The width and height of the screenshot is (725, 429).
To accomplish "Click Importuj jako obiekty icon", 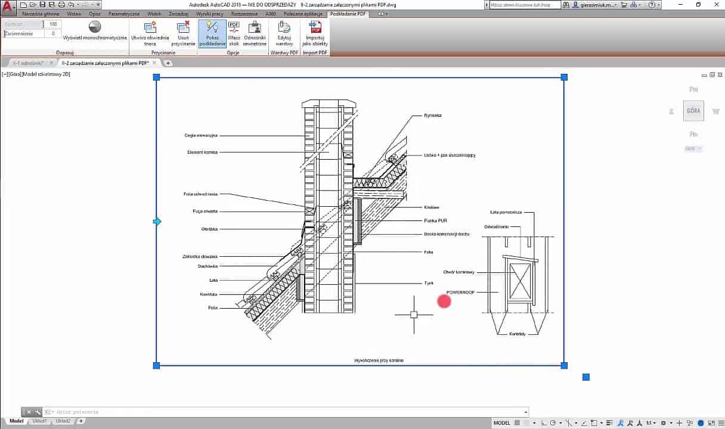I will click(x=315, y=27).
